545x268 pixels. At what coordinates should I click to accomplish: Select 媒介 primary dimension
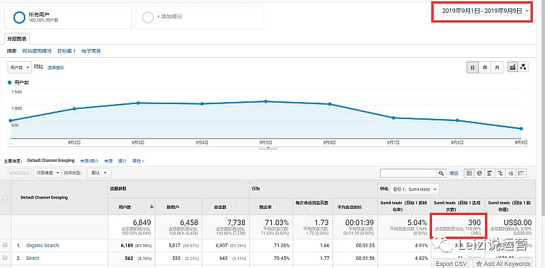coord(123,161)
